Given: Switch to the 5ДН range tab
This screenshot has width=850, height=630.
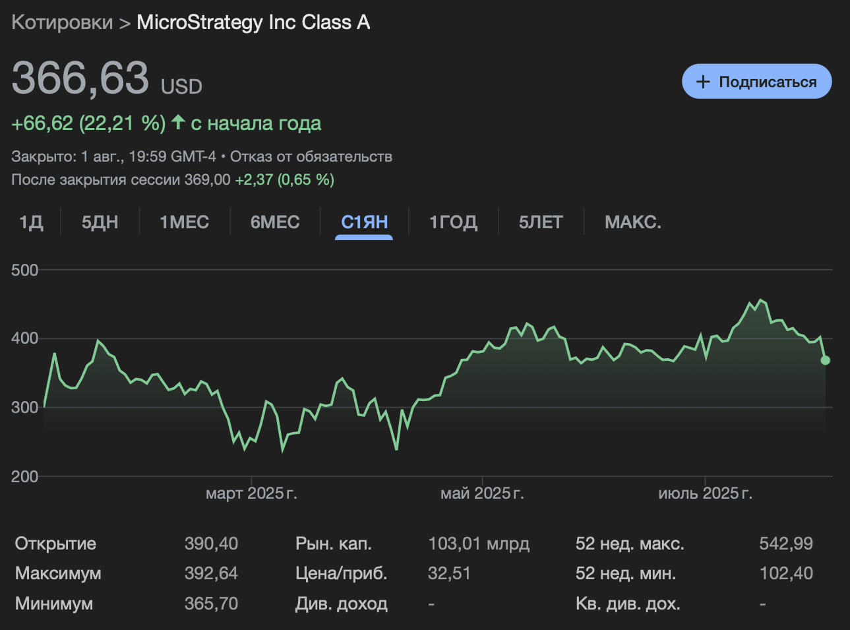Looking at the screenshot, I should 100,222.
